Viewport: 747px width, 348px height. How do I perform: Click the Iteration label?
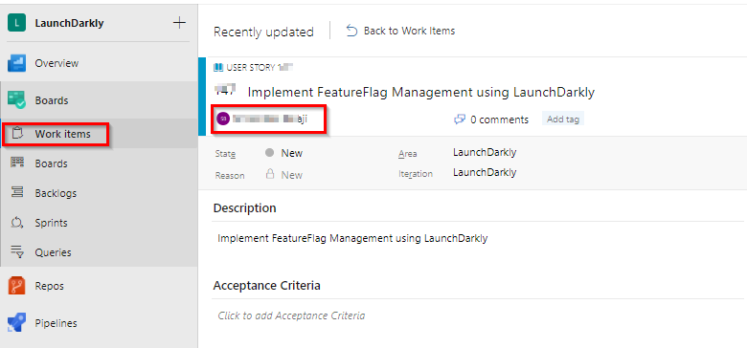click(416, 174)
